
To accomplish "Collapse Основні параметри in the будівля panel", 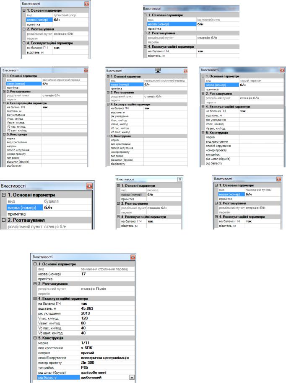I will point(4,195).
